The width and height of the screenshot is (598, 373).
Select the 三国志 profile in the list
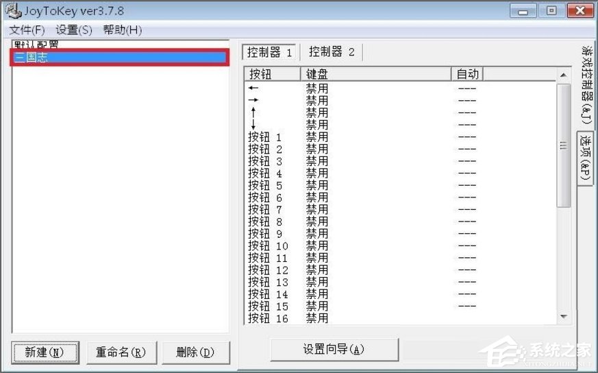tap(119, 58)
